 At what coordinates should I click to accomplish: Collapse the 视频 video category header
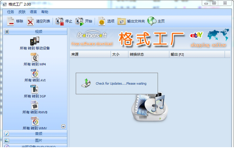(x=35, y=31)
